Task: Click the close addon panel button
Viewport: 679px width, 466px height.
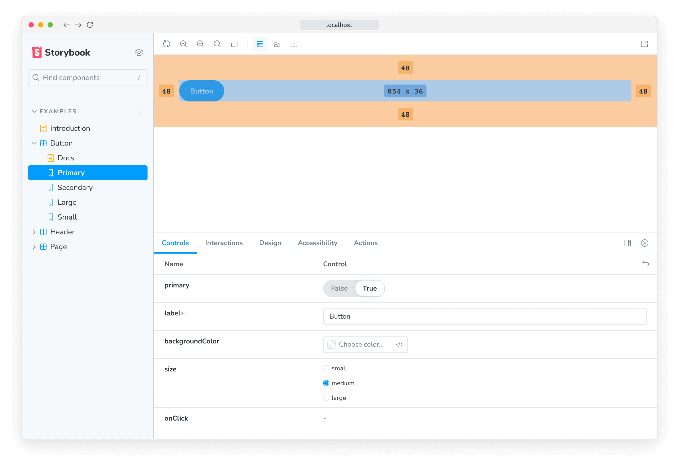Action: (645, 243)
